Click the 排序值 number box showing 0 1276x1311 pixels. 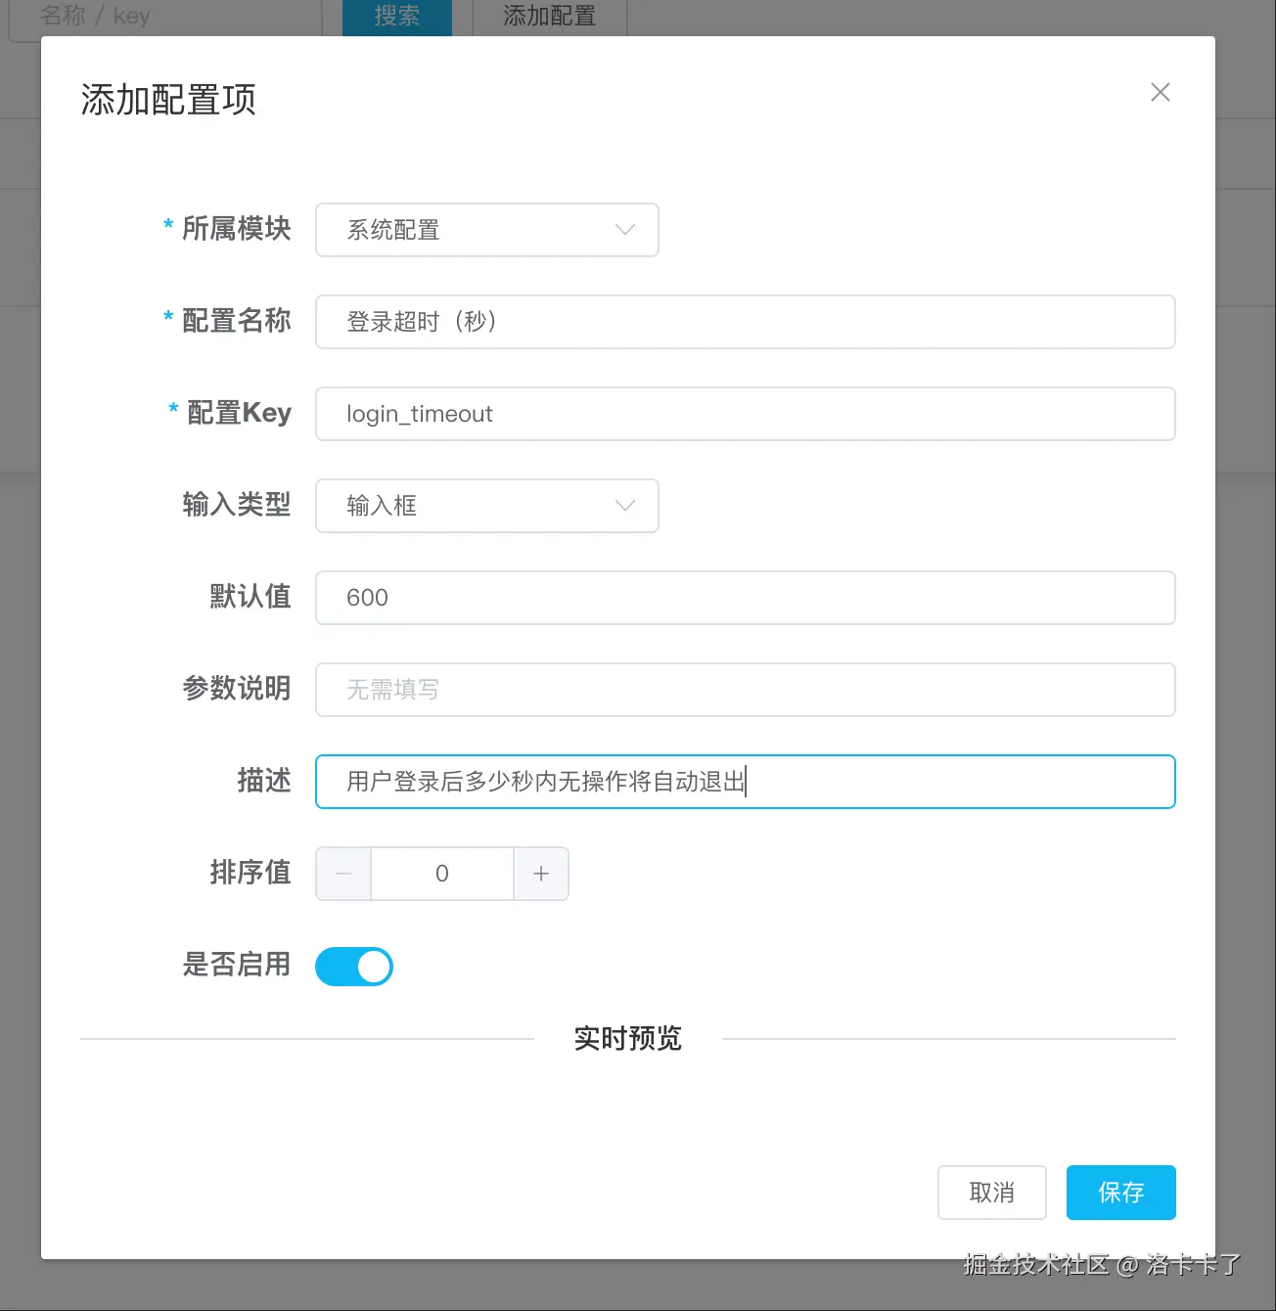[x=442, y=874]
